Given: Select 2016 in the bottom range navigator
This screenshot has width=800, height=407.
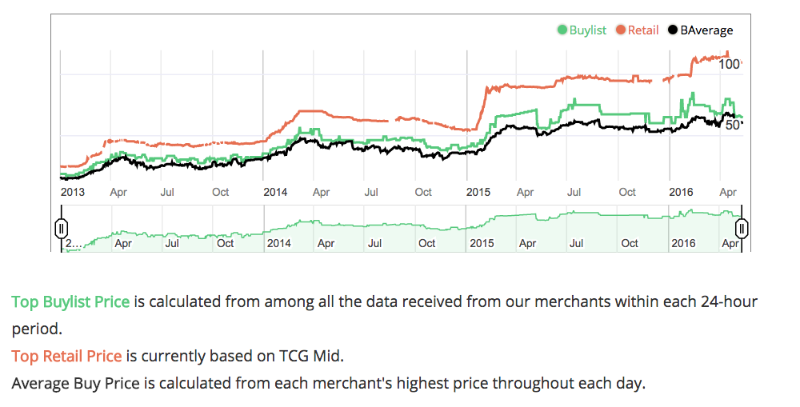Looking at the screenshot, I should (x=684, y=243).
